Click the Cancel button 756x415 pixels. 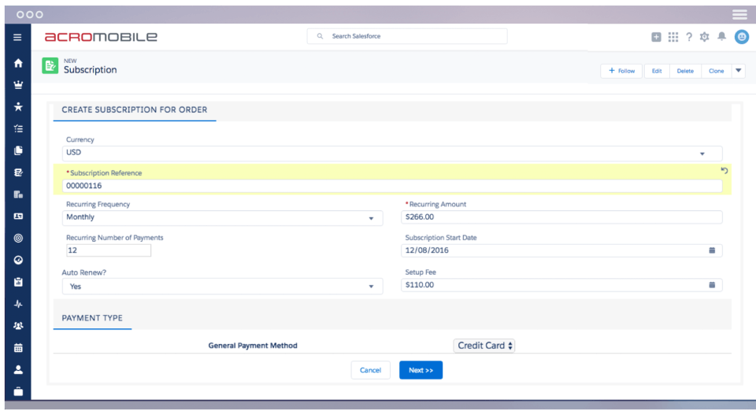[x=370, y=370]
